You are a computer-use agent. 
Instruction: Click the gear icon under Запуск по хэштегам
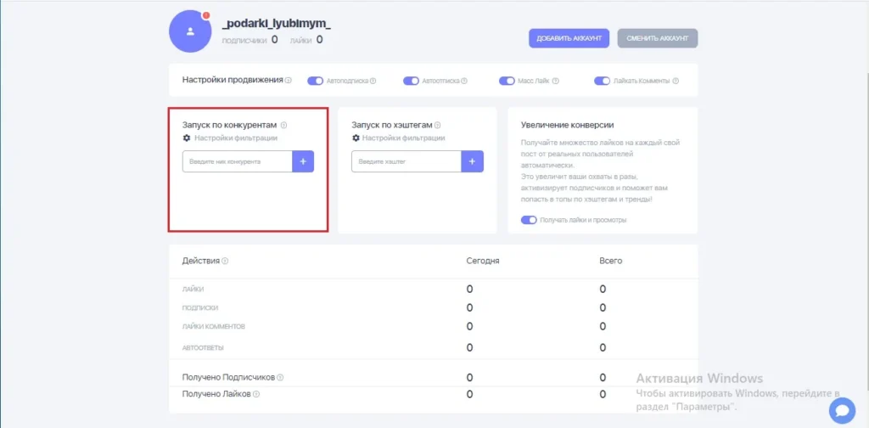(x=356, y=138)
